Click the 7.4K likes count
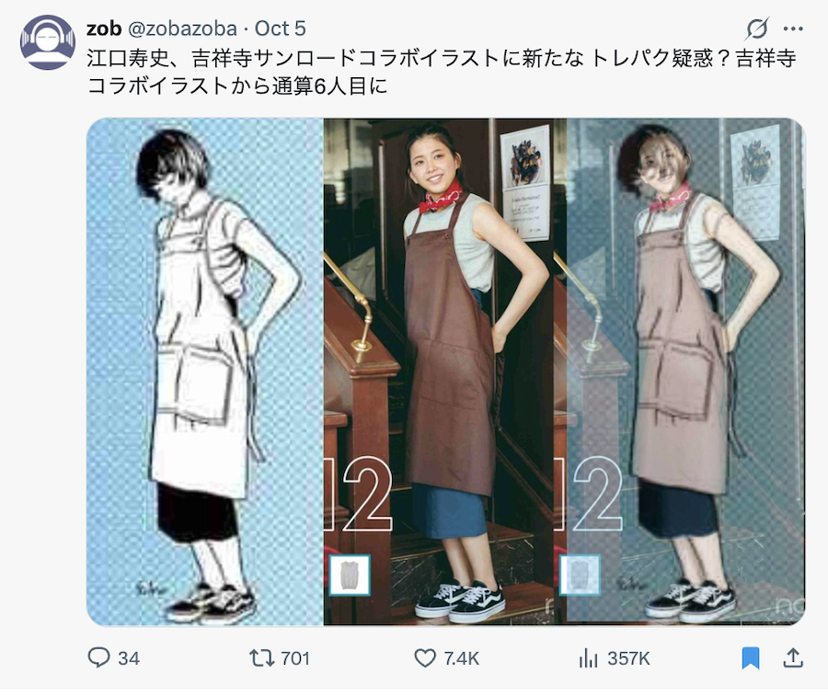The height and width of the screenshot is (696, 828). pyautogui.click(x=462, y=658)
